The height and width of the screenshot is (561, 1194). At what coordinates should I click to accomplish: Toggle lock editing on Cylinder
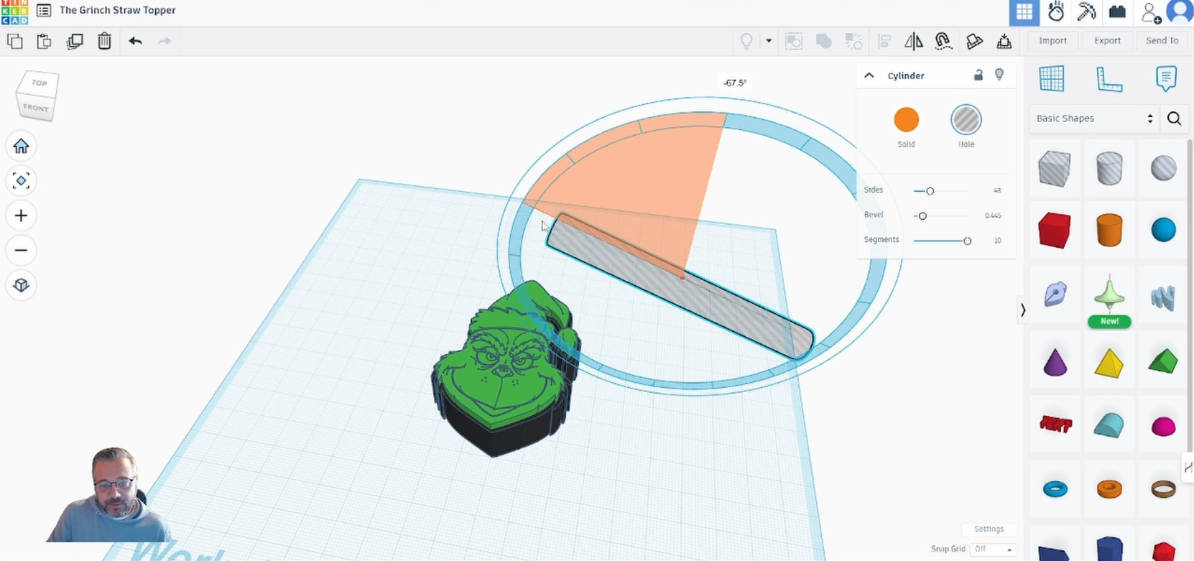point(978,75)
